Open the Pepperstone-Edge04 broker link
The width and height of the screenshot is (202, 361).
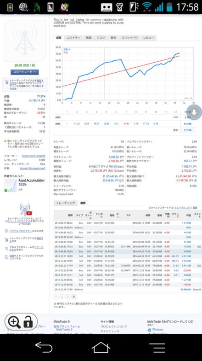pos(34,156)
